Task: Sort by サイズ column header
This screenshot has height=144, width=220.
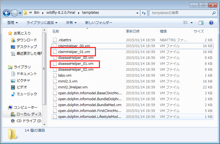Action: [199, 31]
